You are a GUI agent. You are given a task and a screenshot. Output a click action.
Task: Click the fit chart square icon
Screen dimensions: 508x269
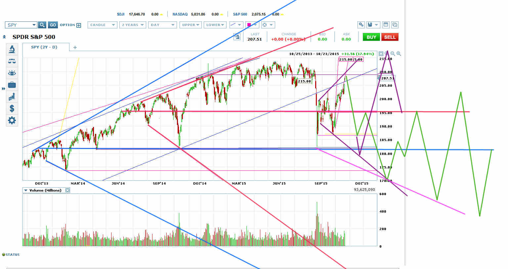[x=381, y=54]
